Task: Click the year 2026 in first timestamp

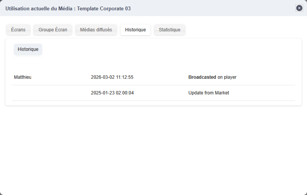Action: tap(96, 77)
